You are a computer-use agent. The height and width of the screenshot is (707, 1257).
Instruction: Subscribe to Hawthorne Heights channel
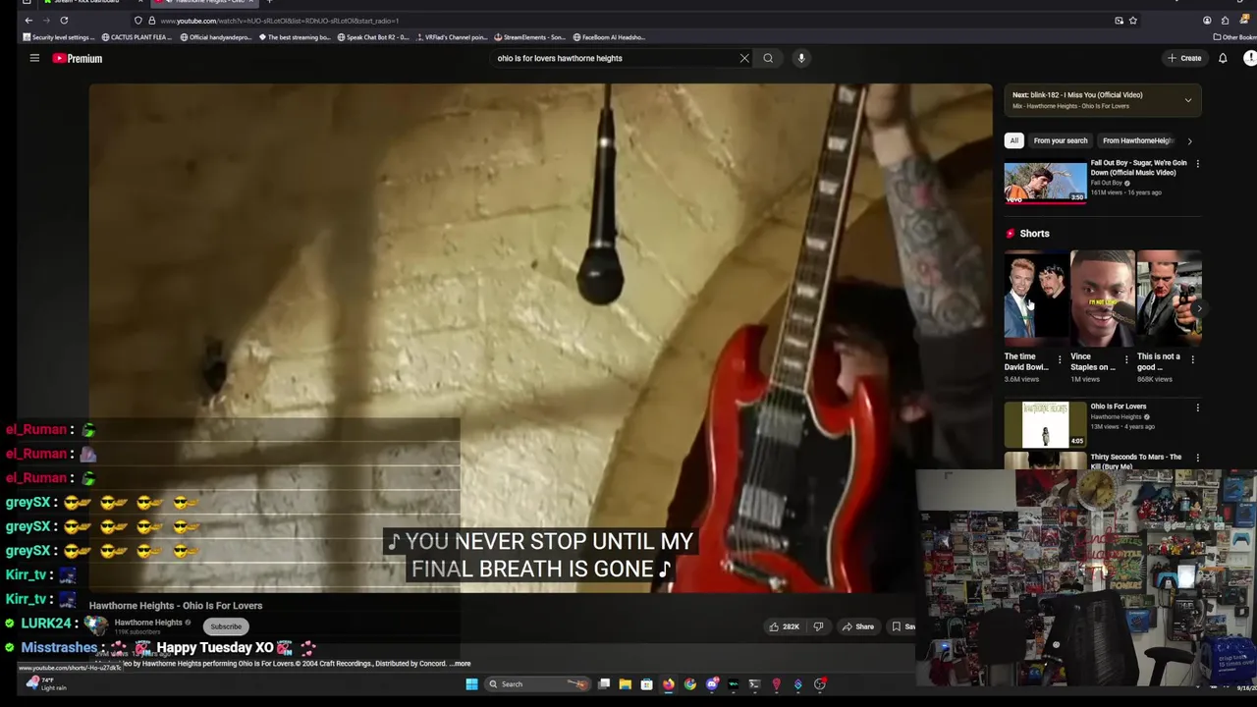(x=226, y=626)
